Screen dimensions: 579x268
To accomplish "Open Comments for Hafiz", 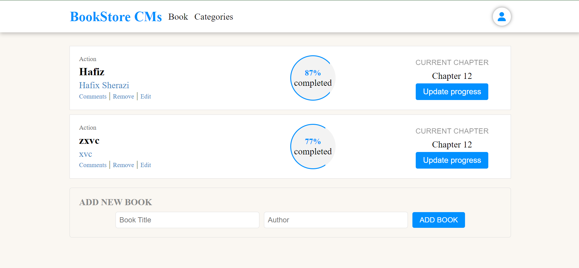I will point(93,96).
